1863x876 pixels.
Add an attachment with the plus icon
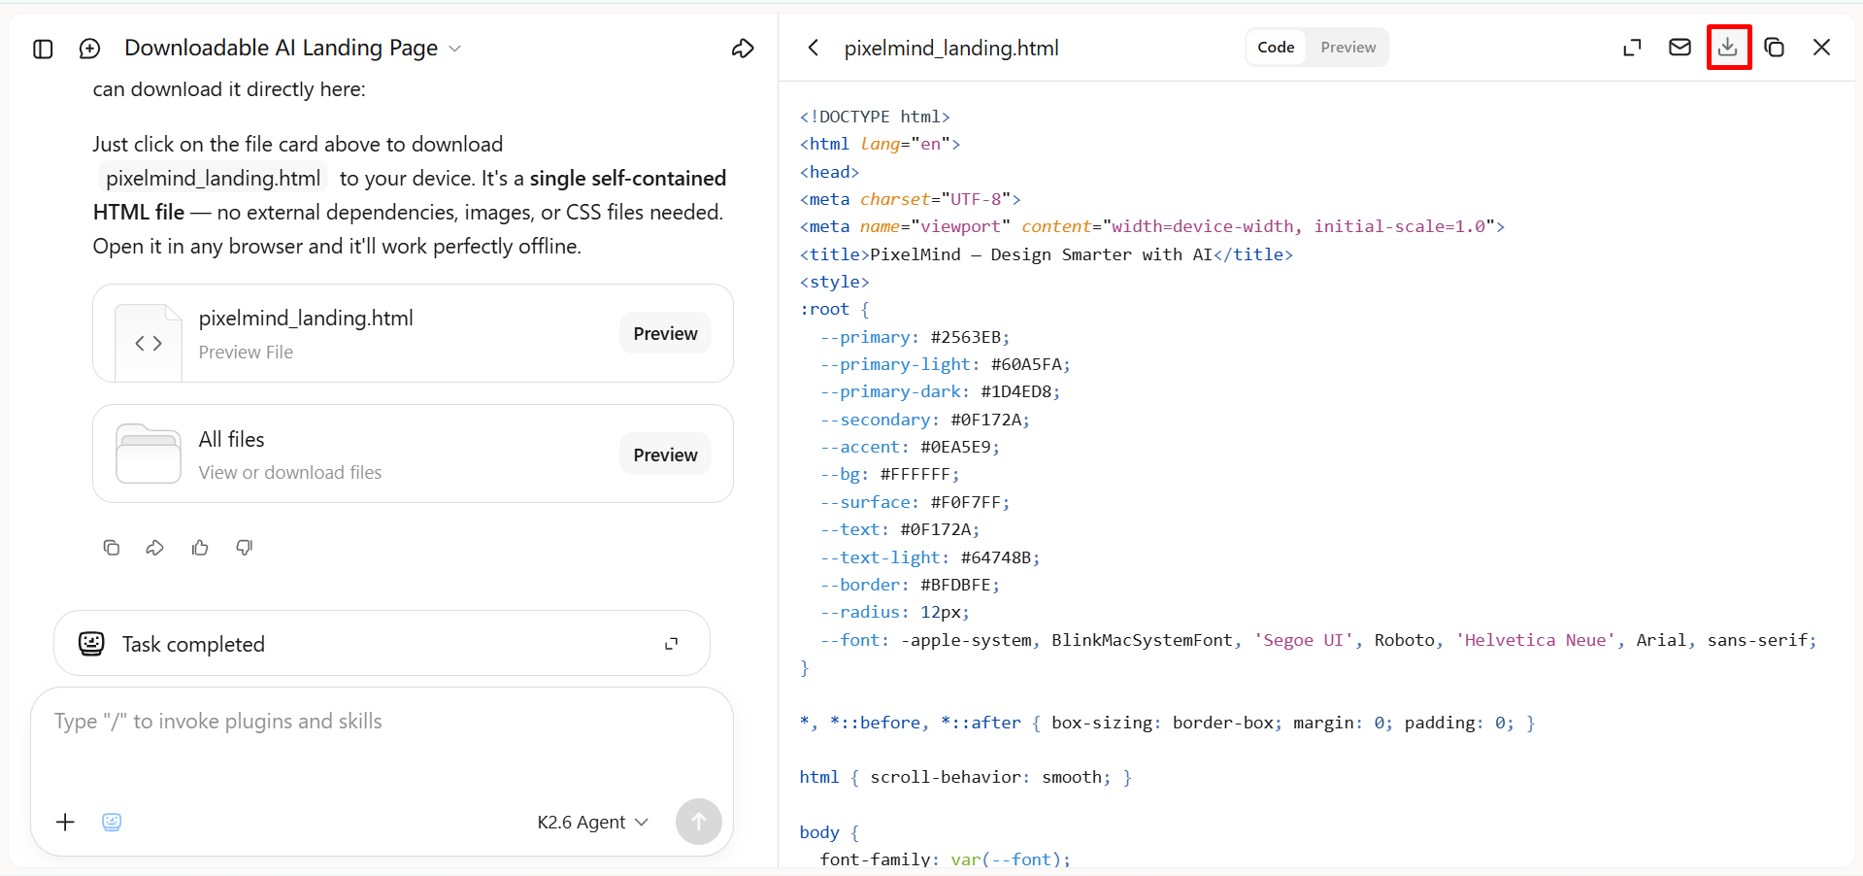[x=65, y=822]
